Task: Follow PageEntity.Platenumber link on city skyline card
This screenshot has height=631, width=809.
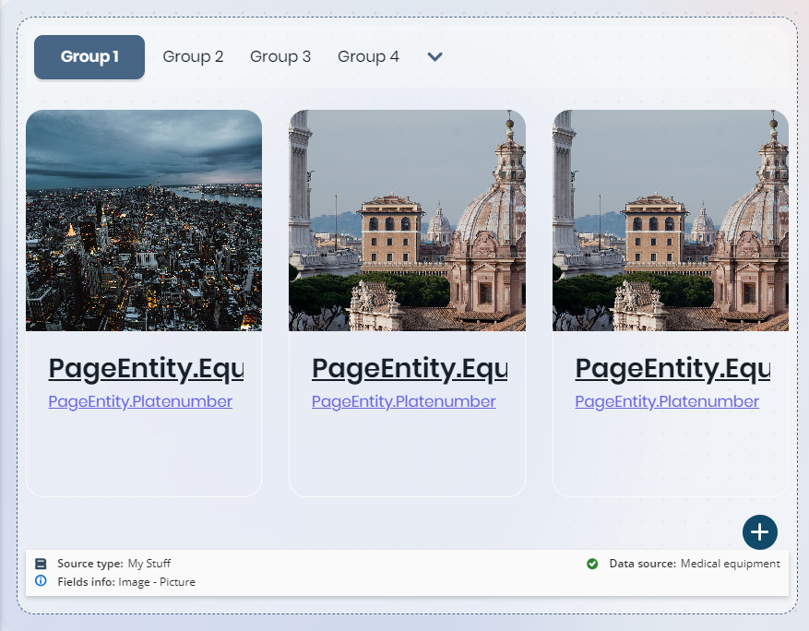Action: 140,401
